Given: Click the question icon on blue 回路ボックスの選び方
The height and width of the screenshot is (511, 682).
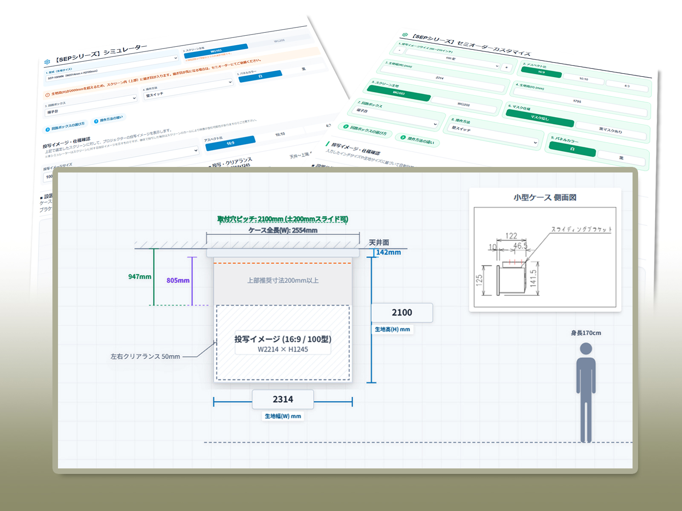Looking at the screenshot, I should click(48, 129).
